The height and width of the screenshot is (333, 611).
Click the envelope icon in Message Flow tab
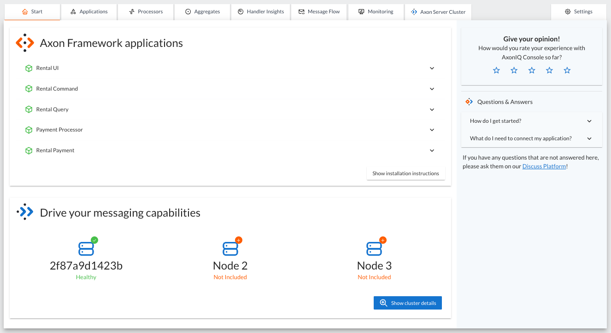point(301,11)
